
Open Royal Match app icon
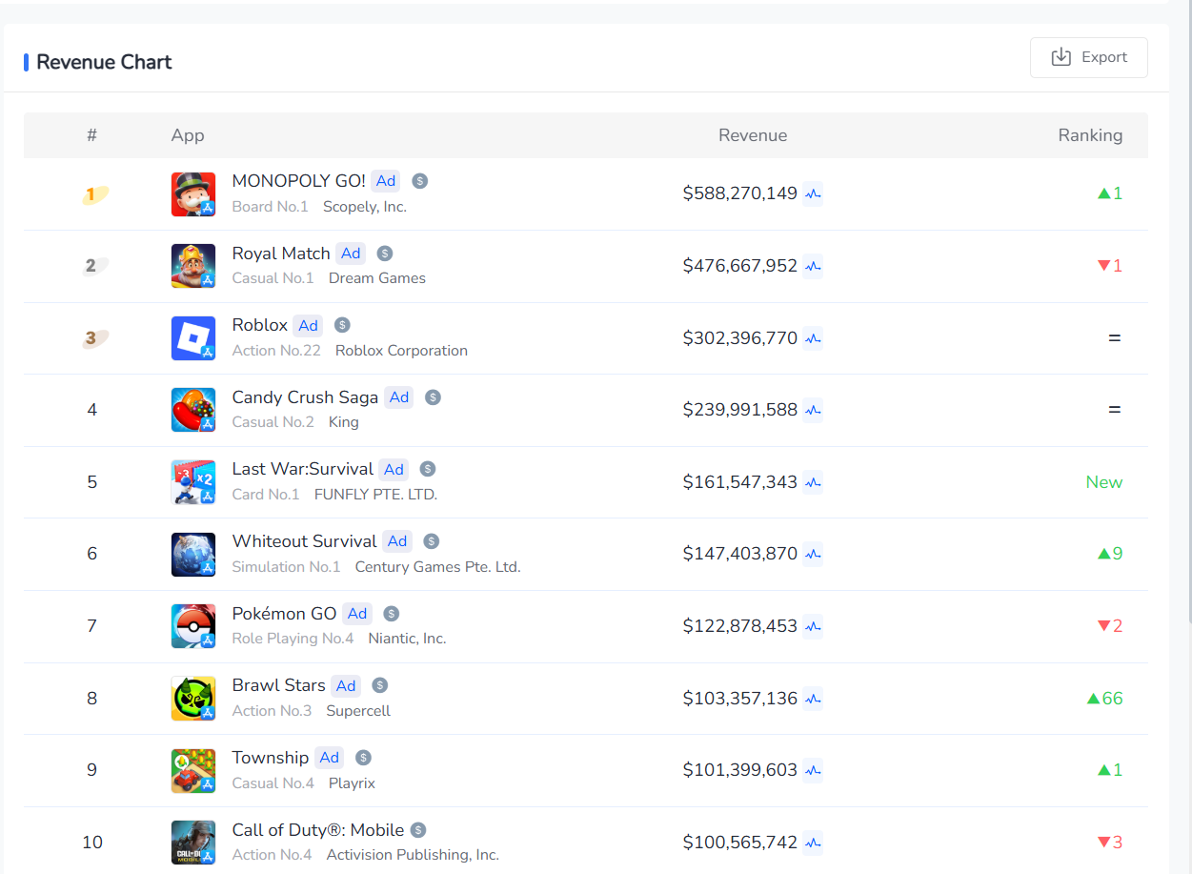point(193,266)
